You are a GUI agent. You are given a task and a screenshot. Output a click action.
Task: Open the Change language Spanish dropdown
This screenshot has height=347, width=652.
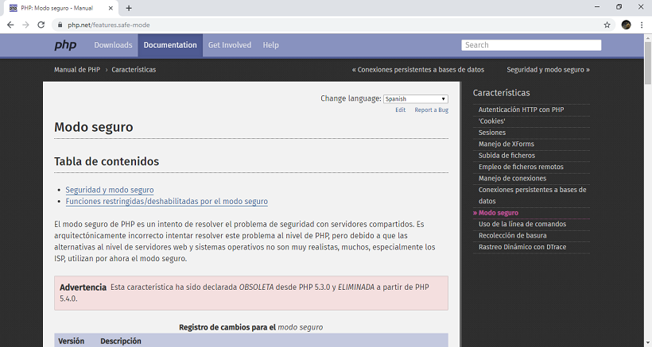coord(415,98)
